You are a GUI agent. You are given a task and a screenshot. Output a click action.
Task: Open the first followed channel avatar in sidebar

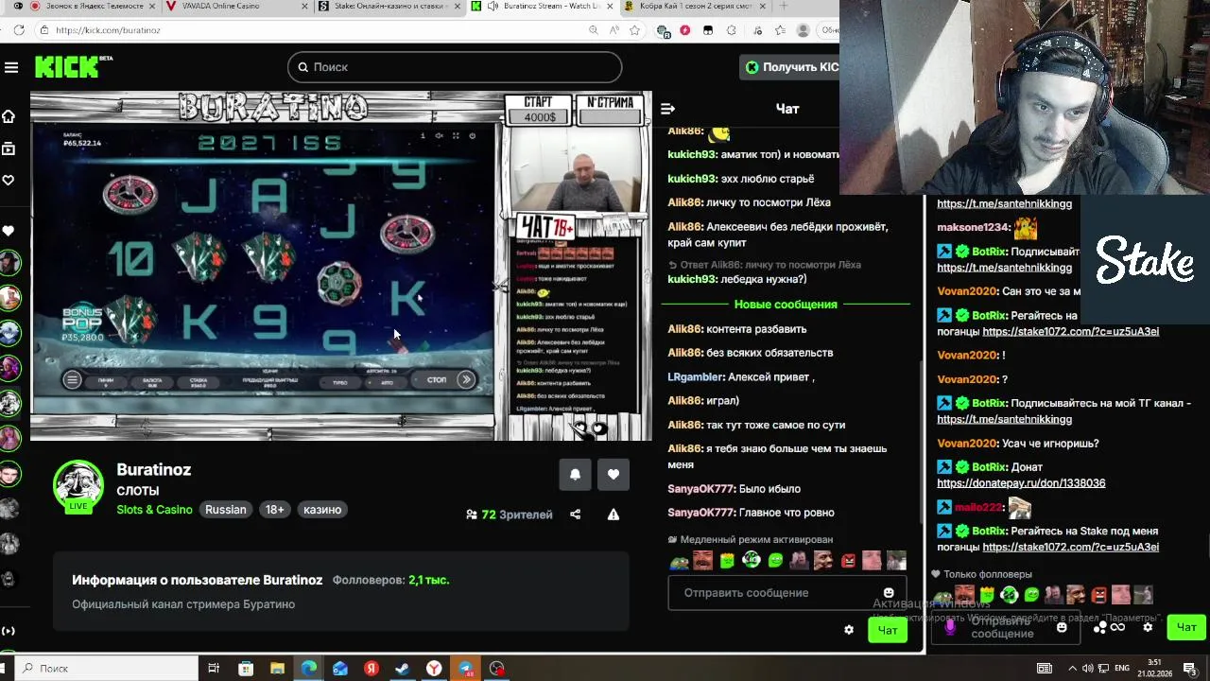[x=9, y=262]
